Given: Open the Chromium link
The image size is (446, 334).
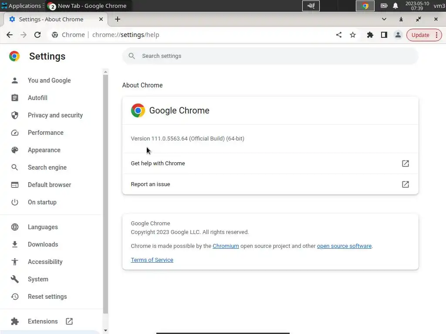Looking at the screenshot, I should 226,246.
